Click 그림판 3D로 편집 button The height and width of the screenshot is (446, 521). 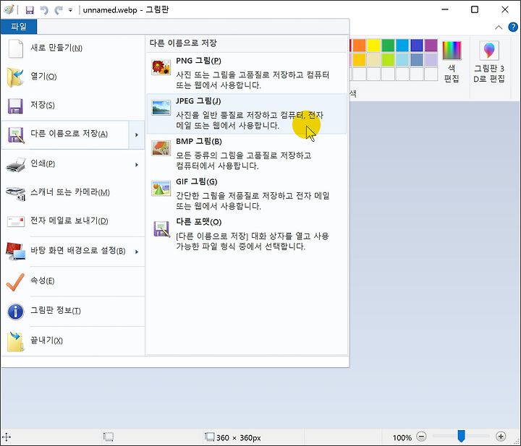click(488, 61)
